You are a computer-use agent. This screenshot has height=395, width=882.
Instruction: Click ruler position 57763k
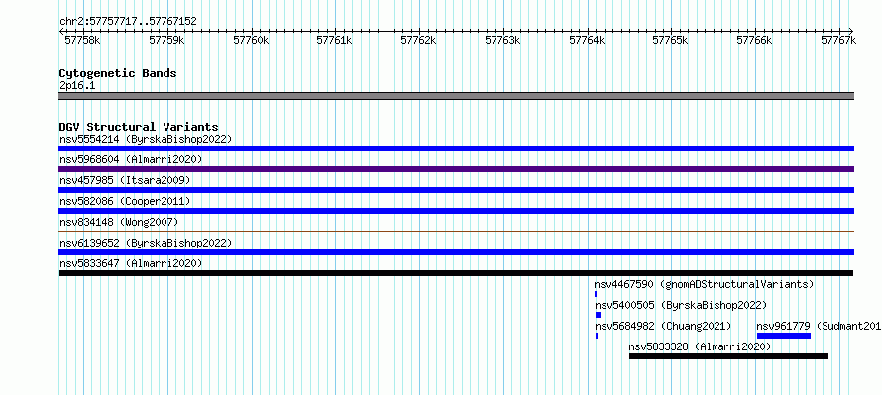pos(502,40)
